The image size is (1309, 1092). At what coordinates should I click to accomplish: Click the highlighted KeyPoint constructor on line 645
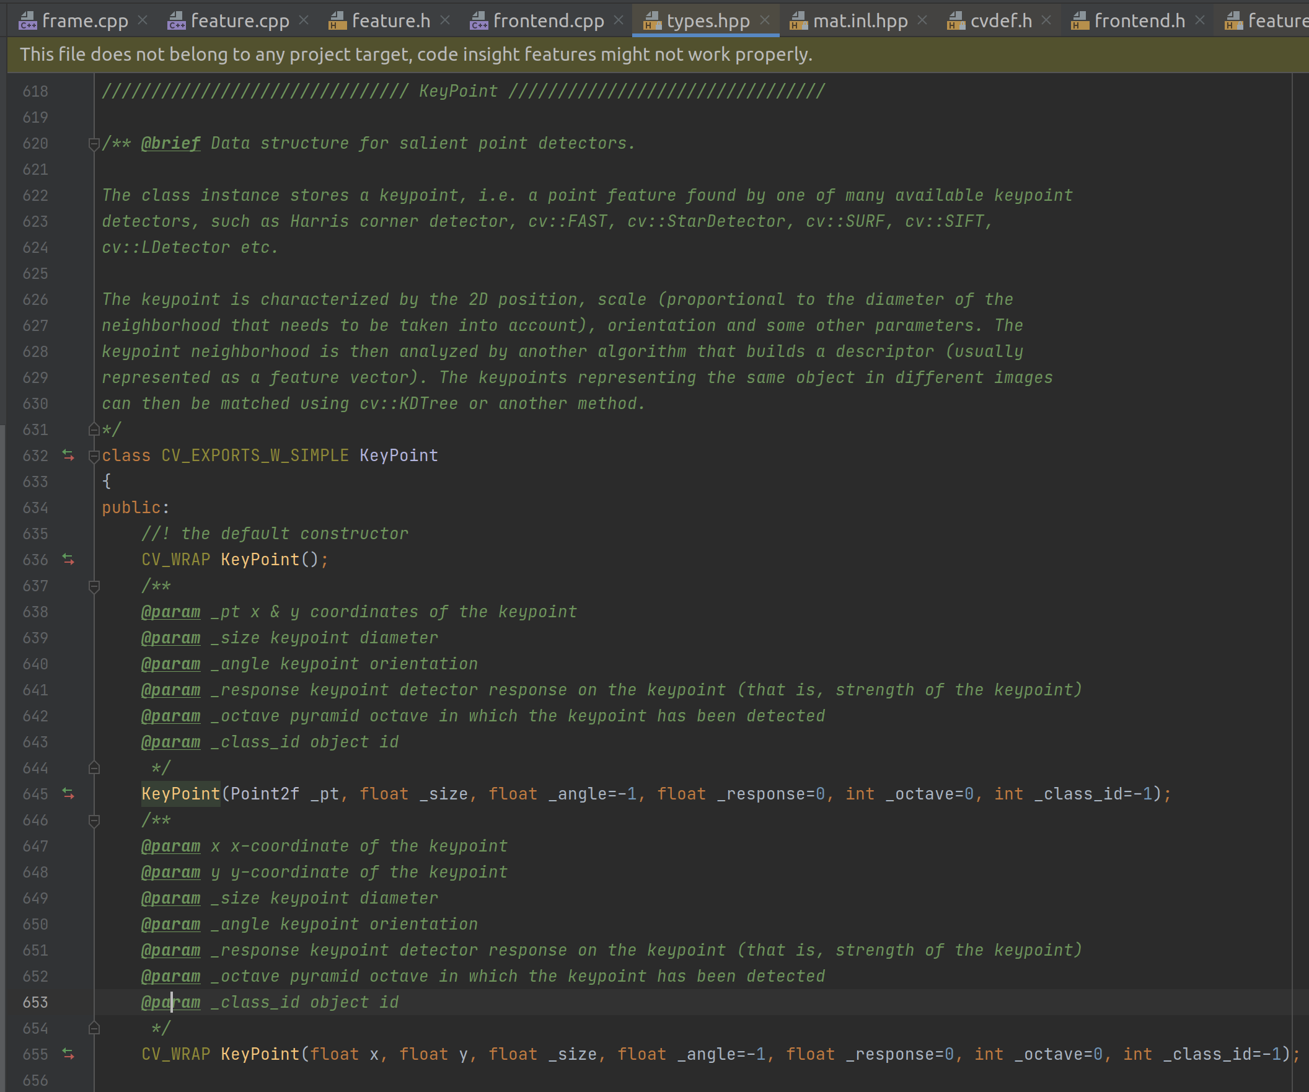181,794
